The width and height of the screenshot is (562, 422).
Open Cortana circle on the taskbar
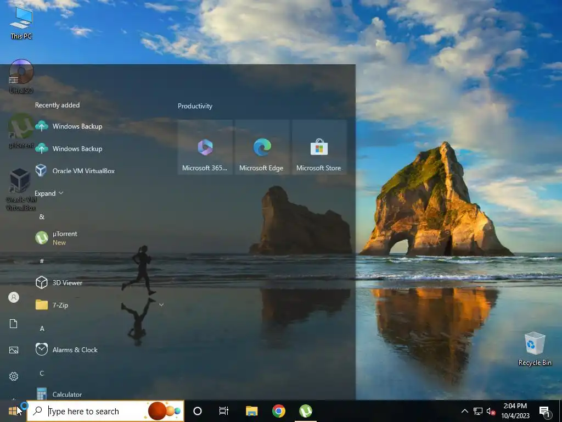coord(198,411)
